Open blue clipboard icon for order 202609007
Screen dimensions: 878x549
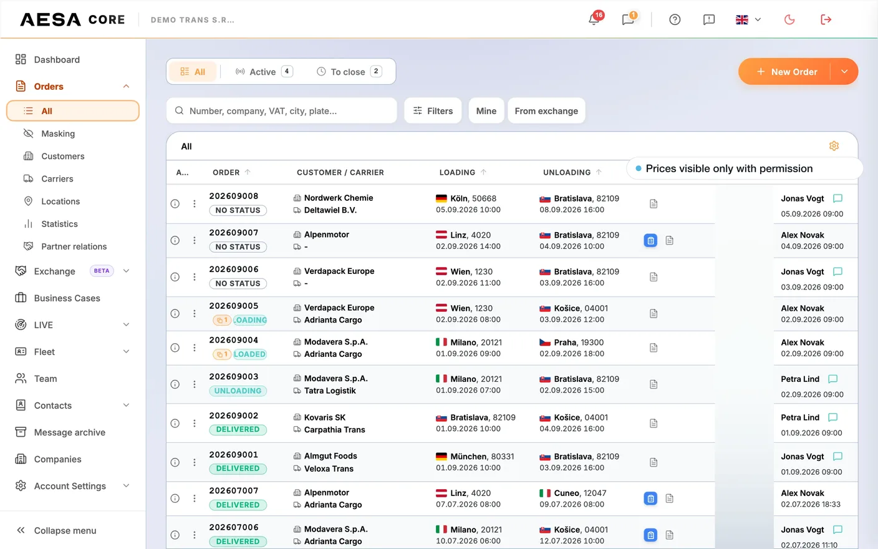tap(650, 240)
